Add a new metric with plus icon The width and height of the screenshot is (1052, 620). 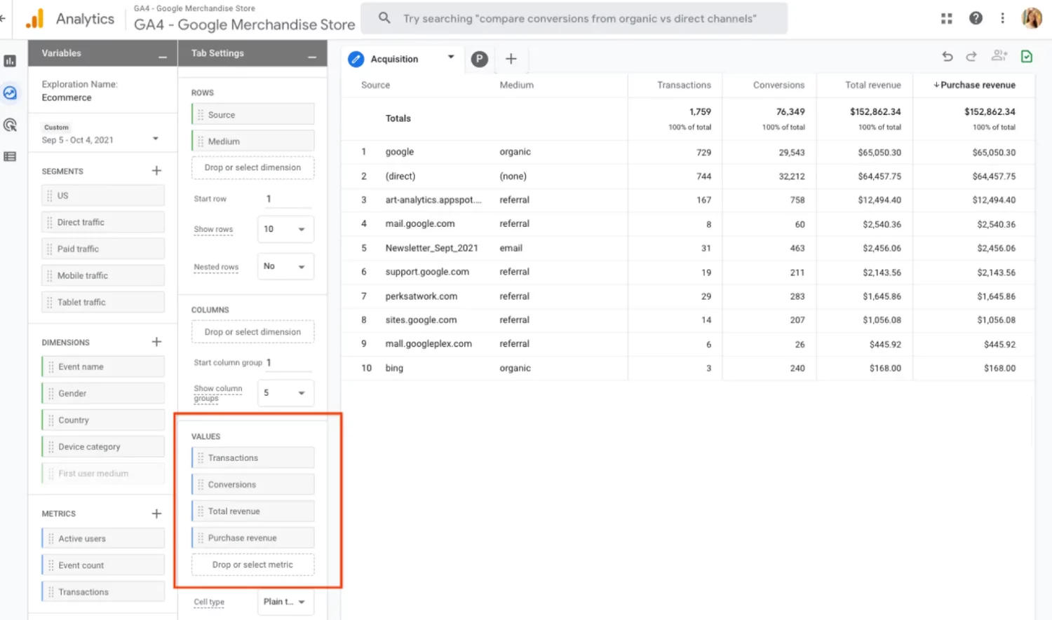tap(156, 514)
